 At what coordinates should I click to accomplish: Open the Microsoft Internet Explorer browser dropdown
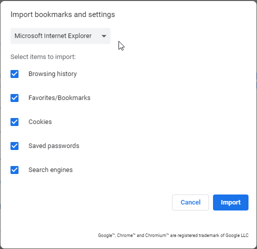(60, 36)
